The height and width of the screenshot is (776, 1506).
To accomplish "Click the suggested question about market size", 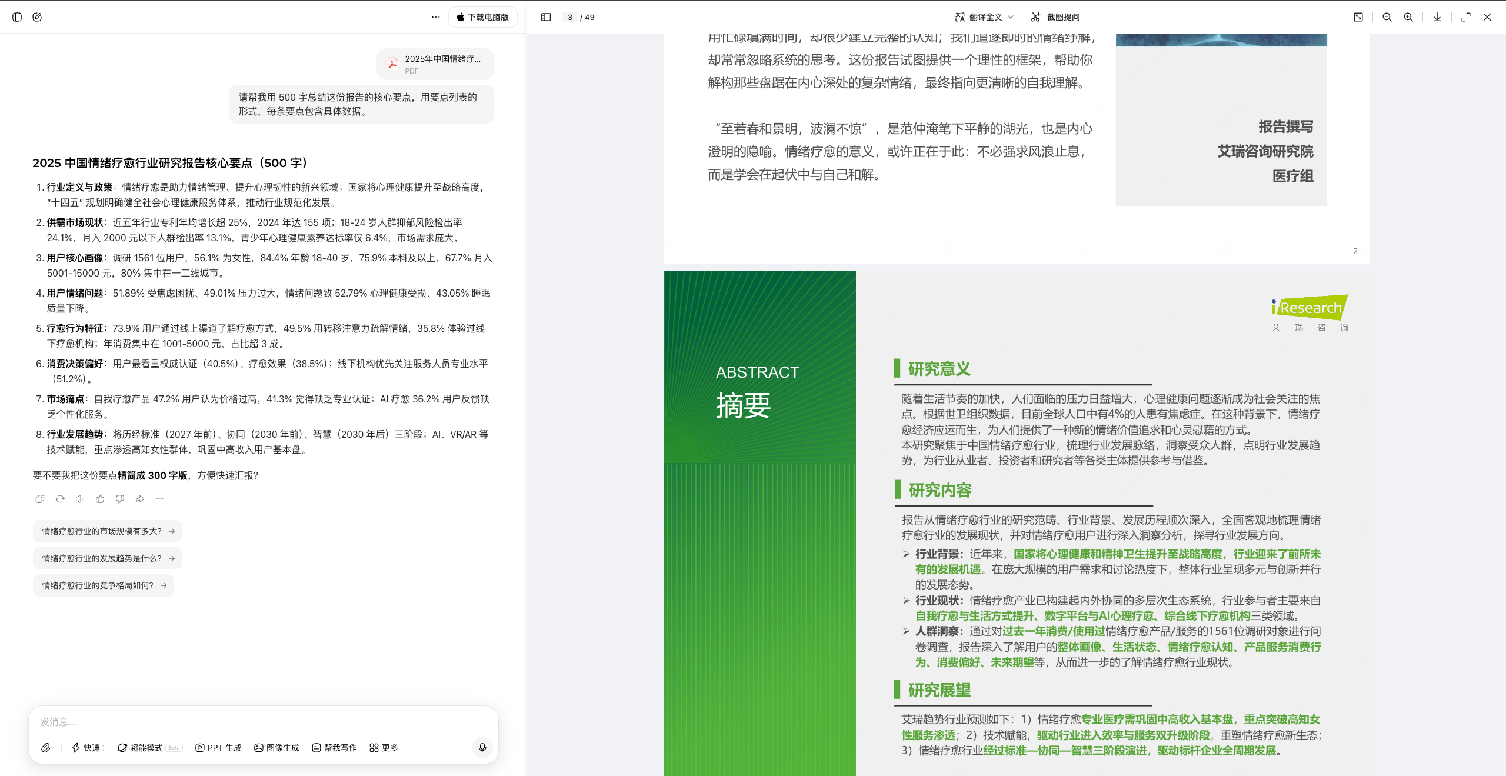I will point(107,531).
